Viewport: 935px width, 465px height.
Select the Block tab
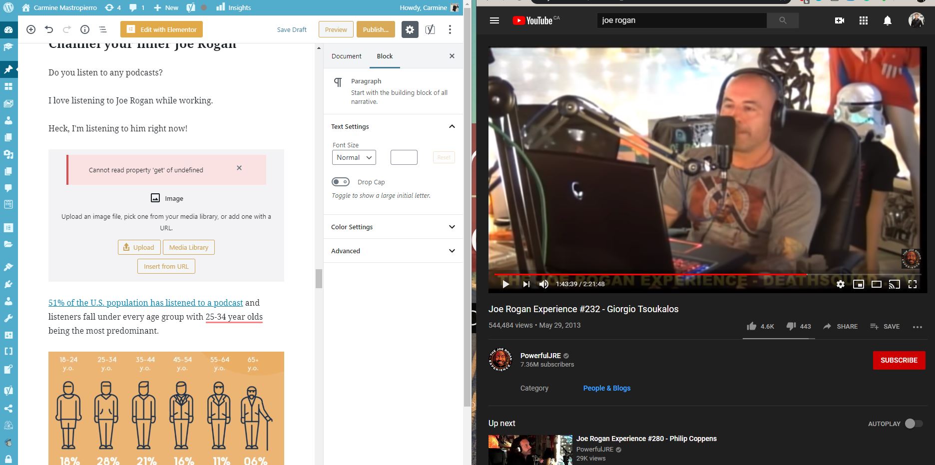(x=385, y=56)
